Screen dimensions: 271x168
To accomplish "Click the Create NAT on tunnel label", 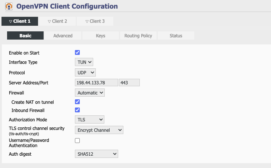I will click(33, 102).
